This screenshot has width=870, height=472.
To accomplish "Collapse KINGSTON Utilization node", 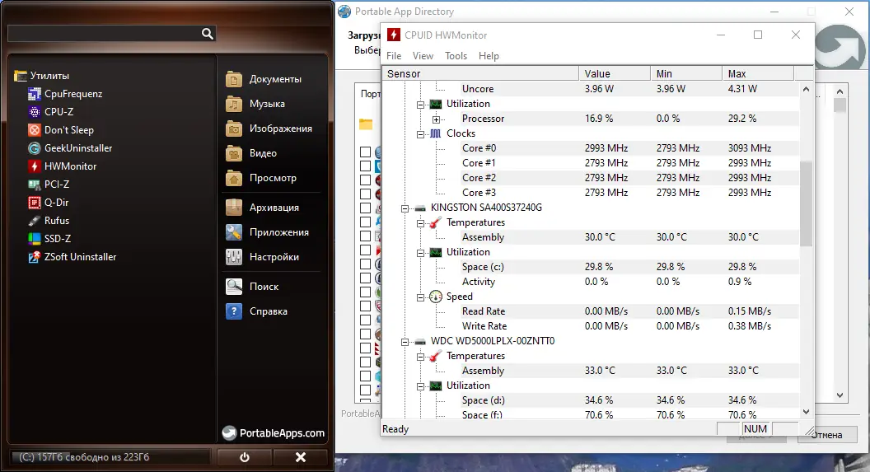I will click(420, 253).
